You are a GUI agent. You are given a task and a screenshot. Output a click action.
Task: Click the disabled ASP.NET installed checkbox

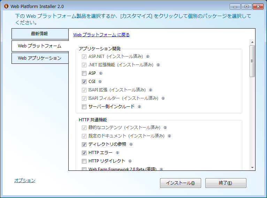pos(84,56)
